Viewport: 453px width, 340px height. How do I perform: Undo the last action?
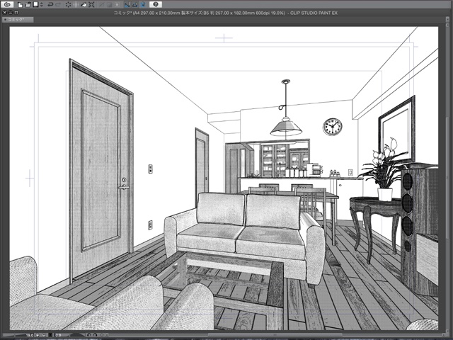point(50,5)
